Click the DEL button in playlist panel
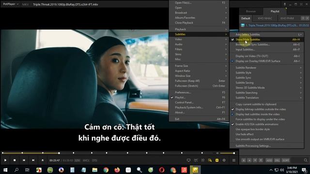This screenshot has height=174, width=310. click(x=277, y=160)
